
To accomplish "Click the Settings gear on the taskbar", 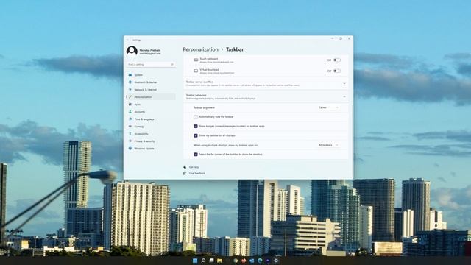I will pos(276,261).
